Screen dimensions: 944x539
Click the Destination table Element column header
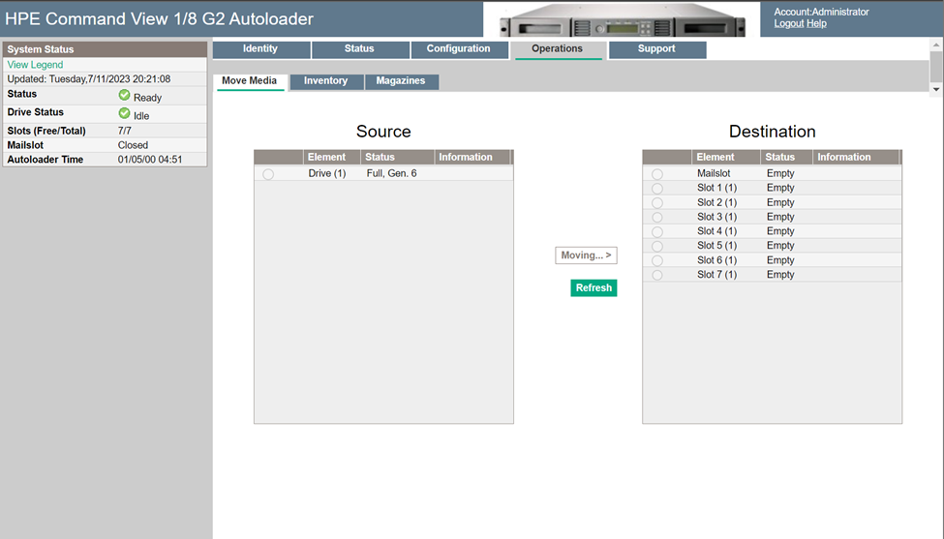click(x=725, y=157)
